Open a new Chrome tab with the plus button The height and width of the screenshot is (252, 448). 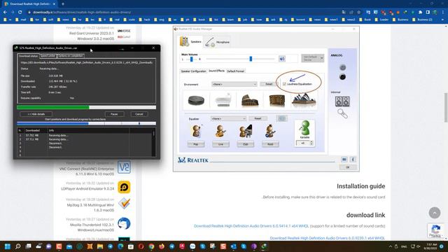tap(63, 4)
